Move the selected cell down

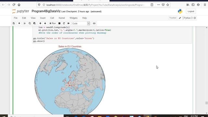[45, 23]
